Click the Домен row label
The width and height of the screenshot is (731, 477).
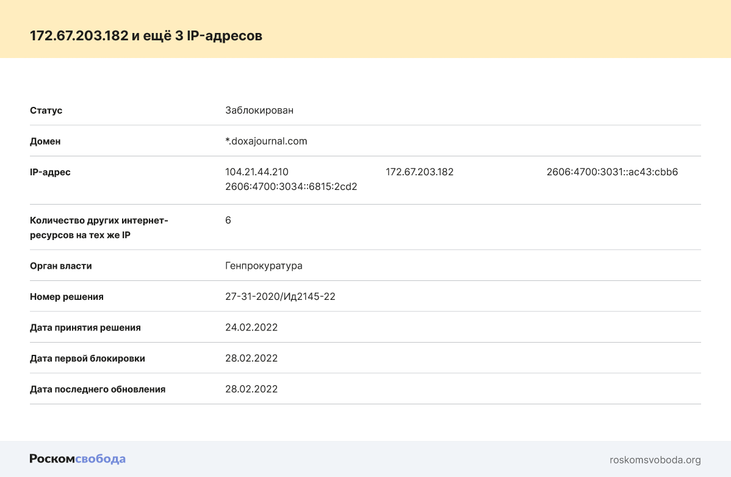click(x=45, y=141)
